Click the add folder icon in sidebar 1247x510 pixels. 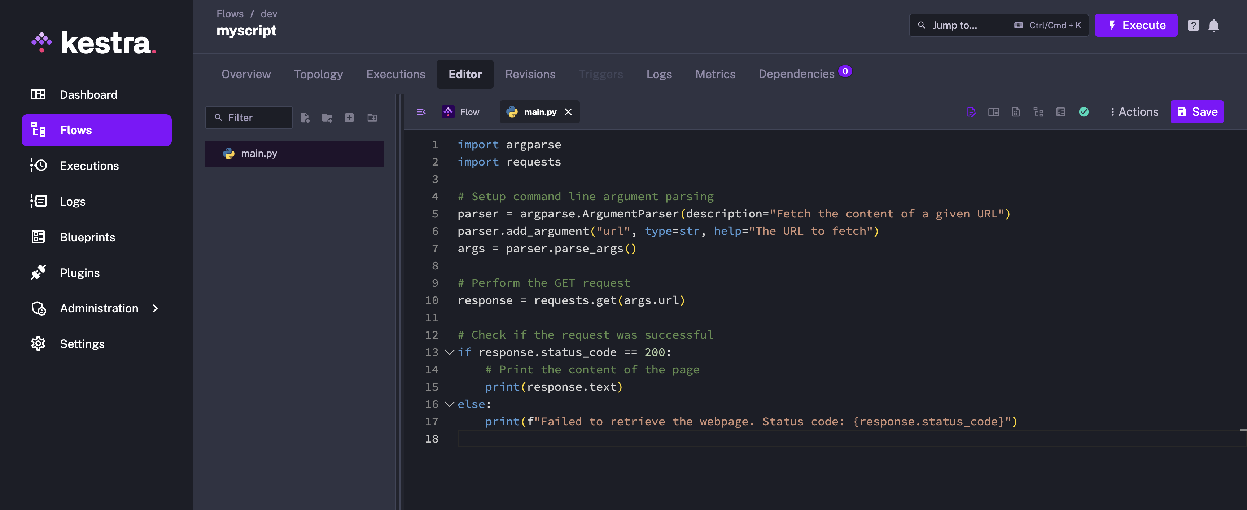click(327, 118)
